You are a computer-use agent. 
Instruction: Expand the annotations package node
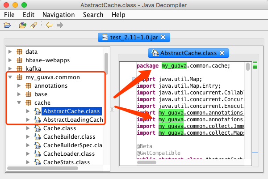pos(19,86)
